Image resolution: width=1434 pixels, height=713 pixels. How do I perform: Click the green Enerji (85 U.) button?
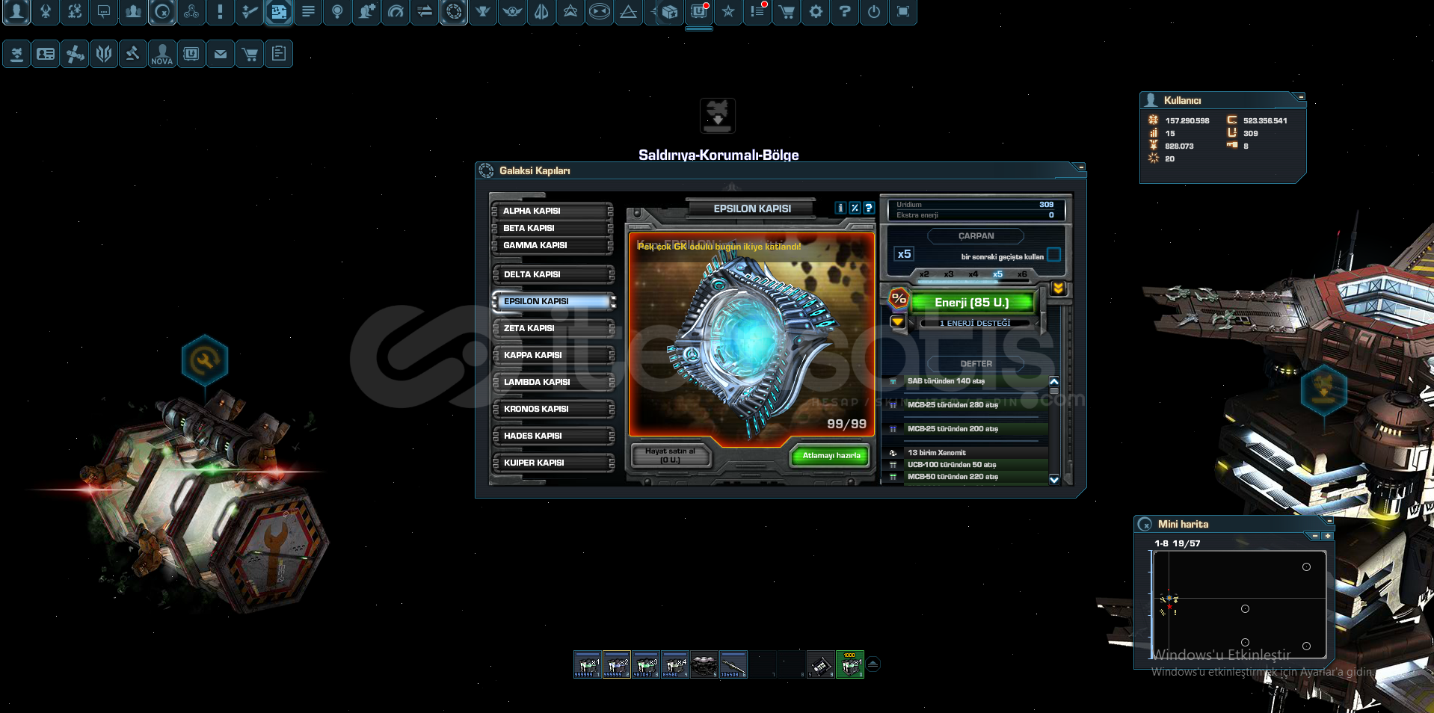[x=972, y=303]
